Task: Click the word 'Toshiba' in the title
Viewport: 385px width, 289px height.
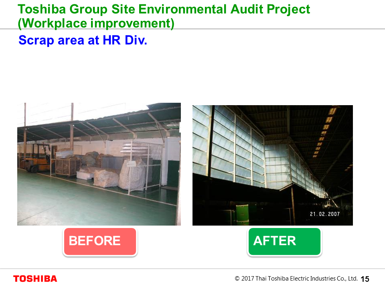Action: coord(42,9)
